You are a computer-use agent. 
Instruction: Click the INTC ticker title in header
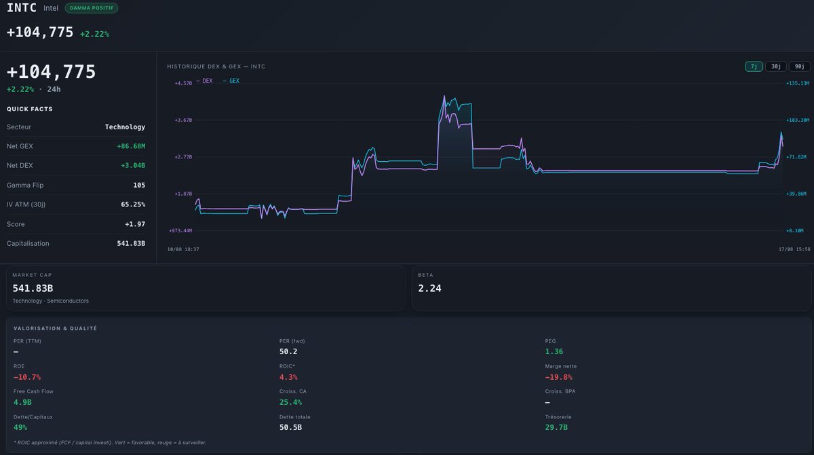coord(22,8)
